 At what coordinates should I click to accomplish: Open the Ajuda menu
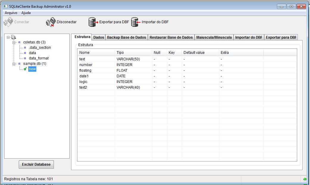(x=26, y=13)
